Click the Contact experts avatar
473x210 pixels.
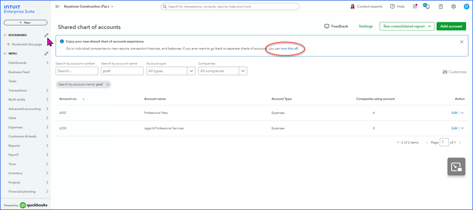352,6
